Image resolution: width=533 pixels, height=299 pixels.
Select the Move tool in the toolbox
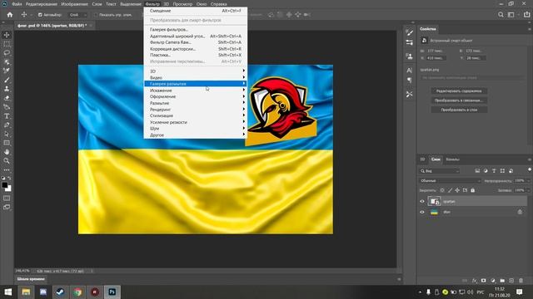pyautogui.click(x=7, y=35)
